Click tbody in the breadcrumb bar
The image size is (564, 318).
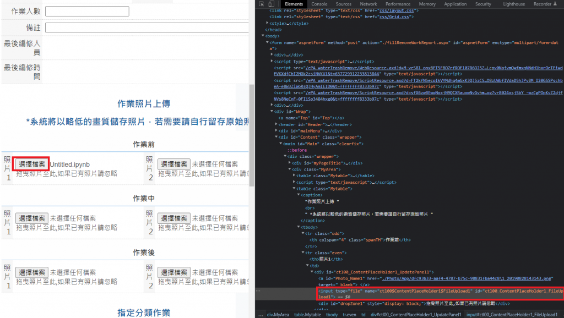coord(332,314)
